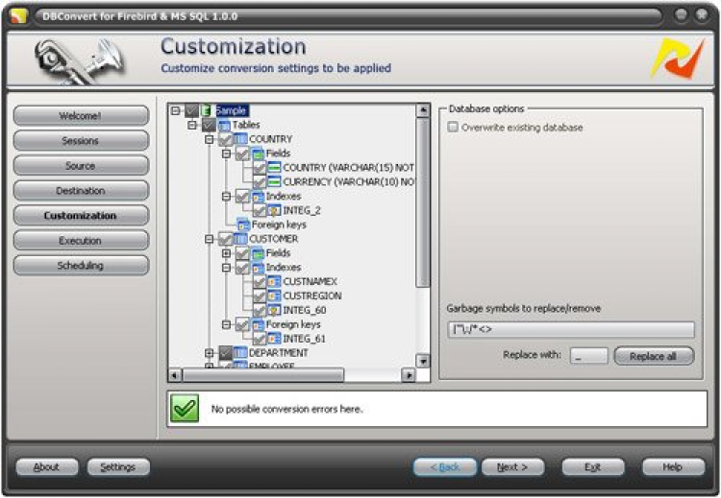Toggle Overwrite existing database checkbox
Image resolution: width=721 pixels, height=498 pixels.
coord(454,128)
